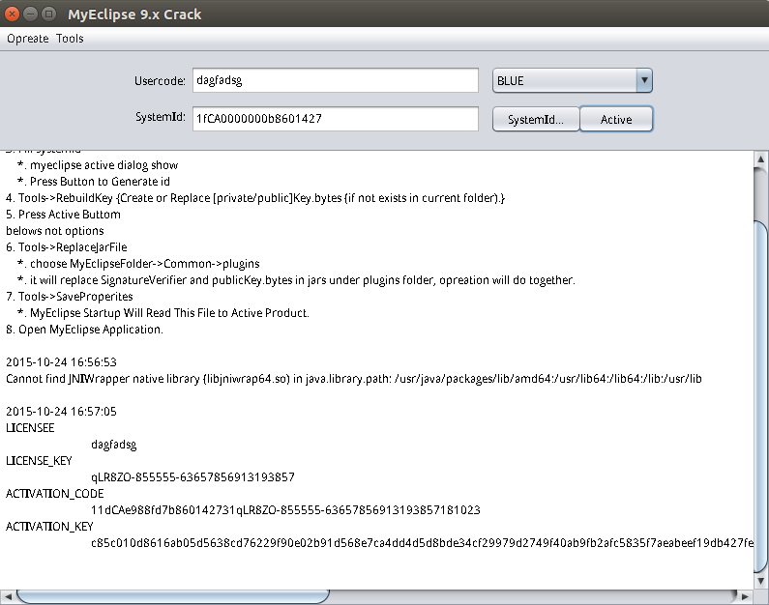Click the license key 'qLR8ZO-855555-63657856913193857'
This screenshot has width=769, height=605.
pyautogui.click(x=192, y=477)
